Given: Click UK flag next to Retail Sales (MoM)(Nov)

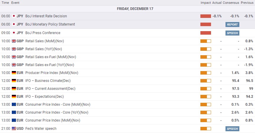Looking at the screenshot, I should tap(14, 41).
